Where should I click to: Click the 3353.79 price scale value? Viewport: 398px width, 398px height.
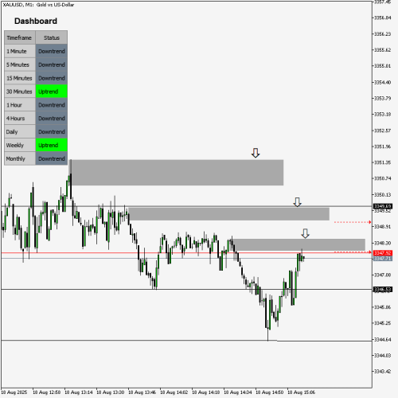pos(382,98)
